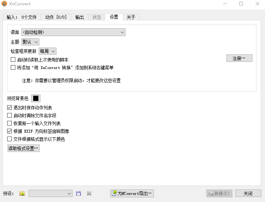The height and width of the screenshot is (202, 265).
Task: Open the 输出 tab
Action: [79, 17]
